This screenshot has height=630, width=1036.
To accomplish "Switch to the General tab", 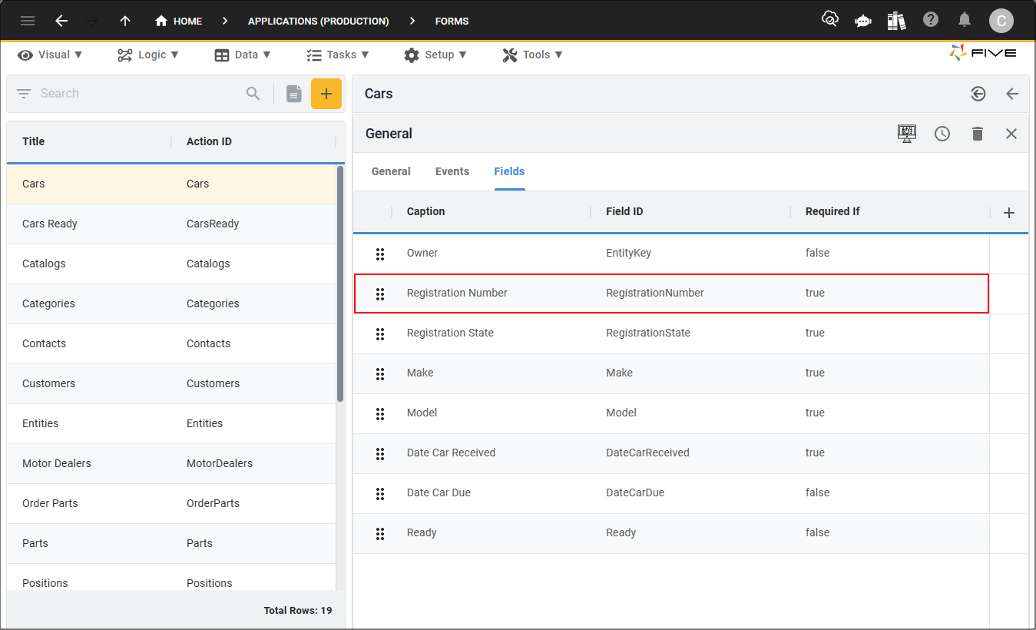I will pos(391,171).
